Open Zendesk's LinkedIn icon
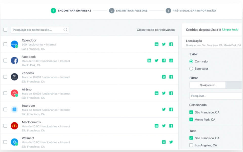Image resolution: width=243 pixels, height=152 pixels. 164,77
